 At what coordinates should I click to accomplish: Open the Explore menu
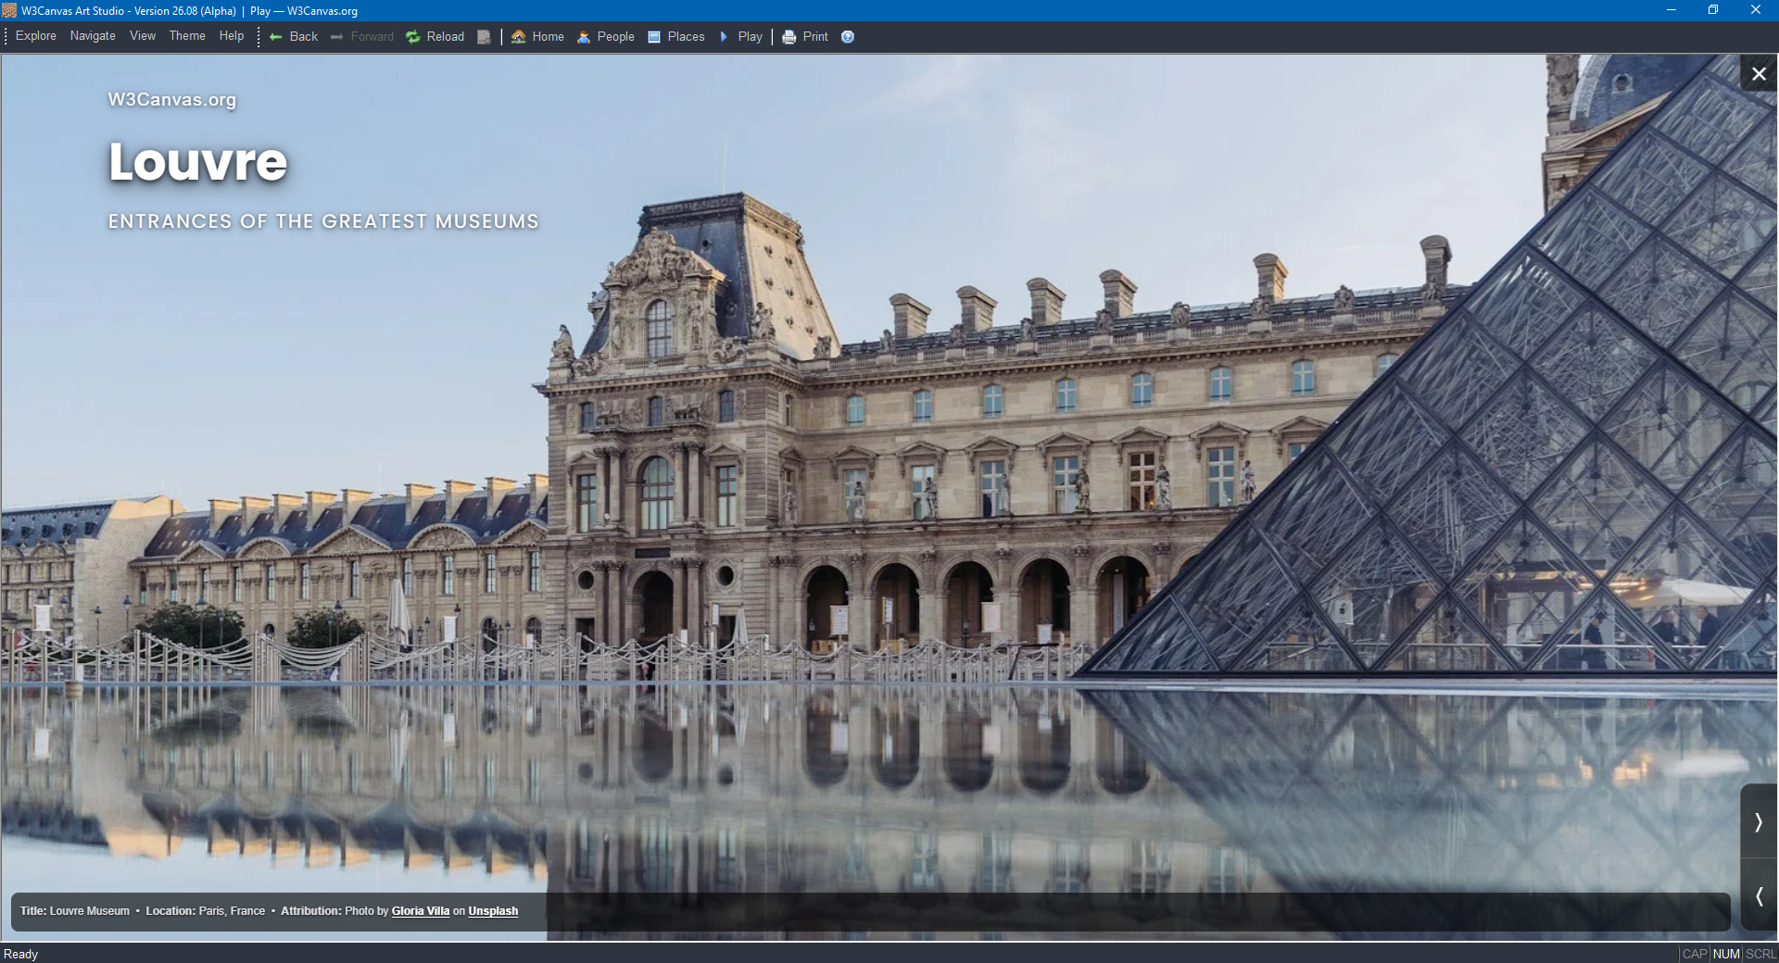point(36,36)
